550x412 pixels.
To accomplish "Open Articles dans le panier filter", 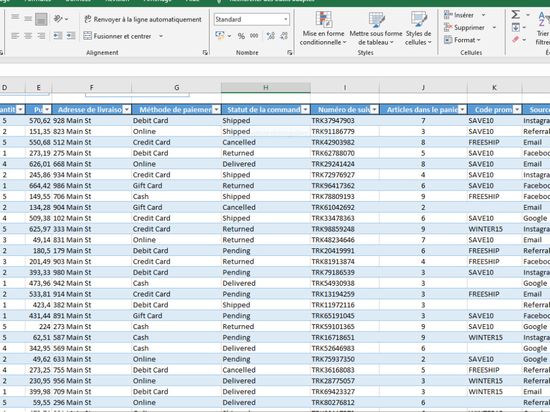I will pyautogui.click(x=463, y=110).
